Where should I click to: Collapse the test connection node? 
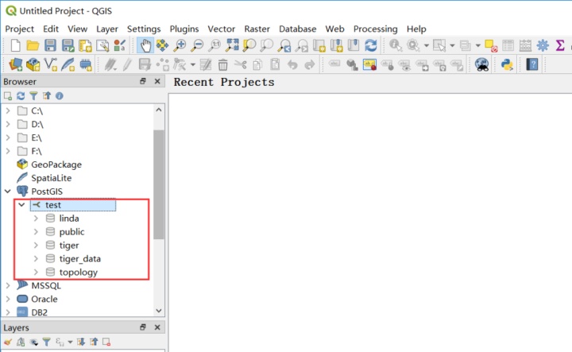pos(21,205)
